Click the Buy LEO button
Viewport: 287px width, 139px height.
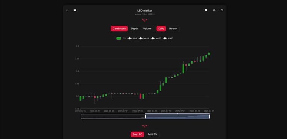click(138, 135)
